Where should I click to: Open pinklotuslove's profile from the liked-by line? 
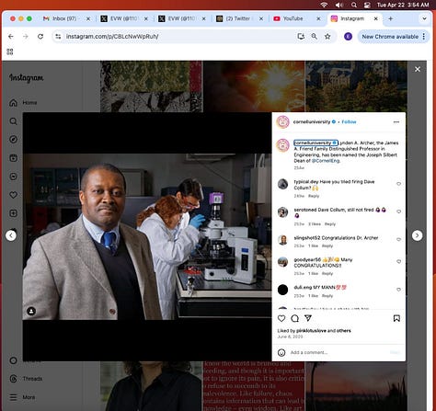pyautogui.click(x=311, y=331)
